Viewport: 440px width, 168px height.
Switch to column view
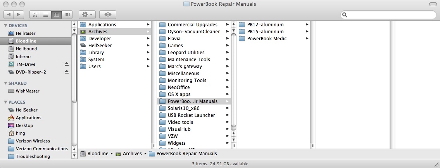click(x=56, y=15)
